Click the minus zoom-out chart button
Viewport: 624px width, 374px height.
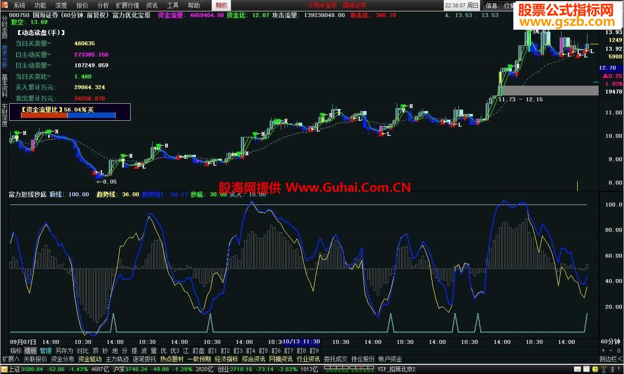point(610,351)
